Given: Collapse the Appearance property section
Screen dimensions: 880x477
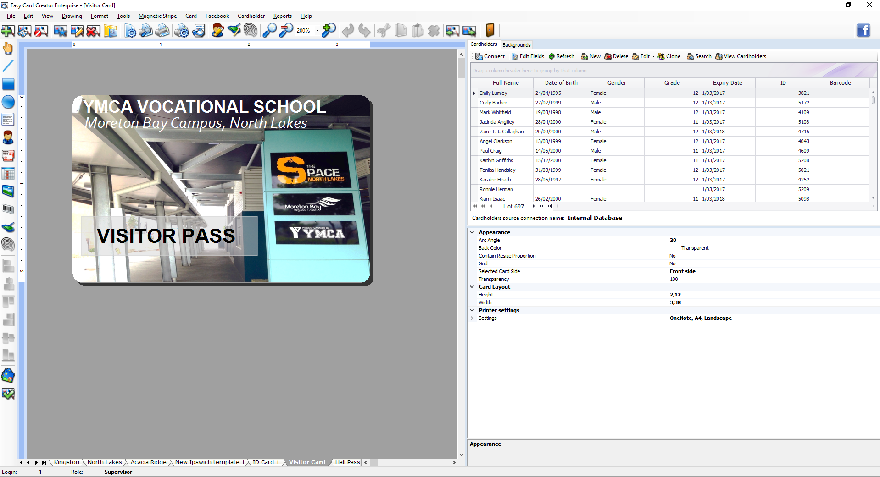Looking at the screenshot, I should point(472,232).
